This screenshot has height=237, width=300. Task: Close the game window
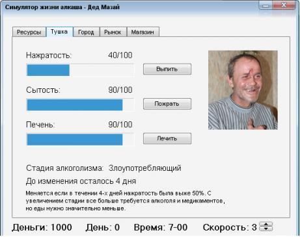[x=284, y=5]
